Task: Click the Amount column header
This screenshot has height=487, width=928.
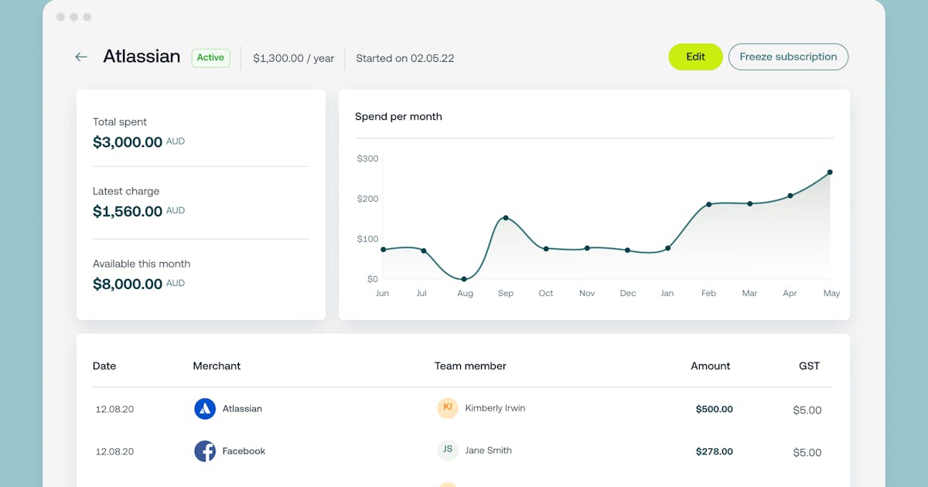Action: [710, 366]
